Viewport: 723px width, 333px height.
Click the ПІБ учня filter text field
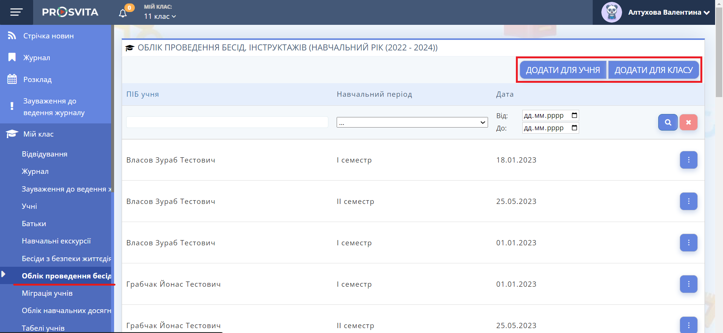click(227, 122)
